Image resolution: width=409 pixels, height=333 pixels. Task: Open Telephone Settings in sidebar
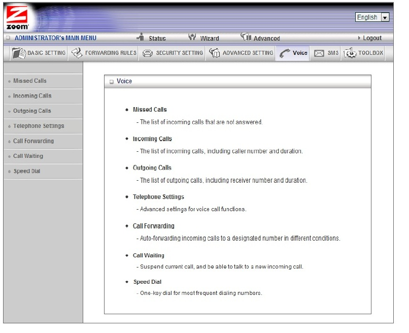click(x=39, y=126)
